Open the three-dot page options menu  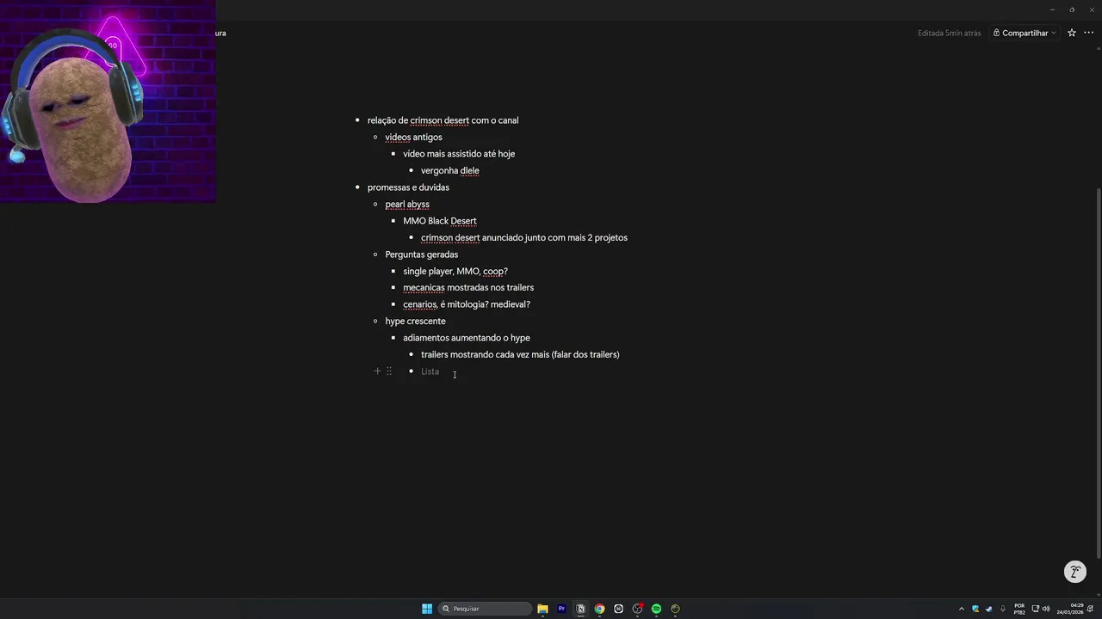point(1088,33)
